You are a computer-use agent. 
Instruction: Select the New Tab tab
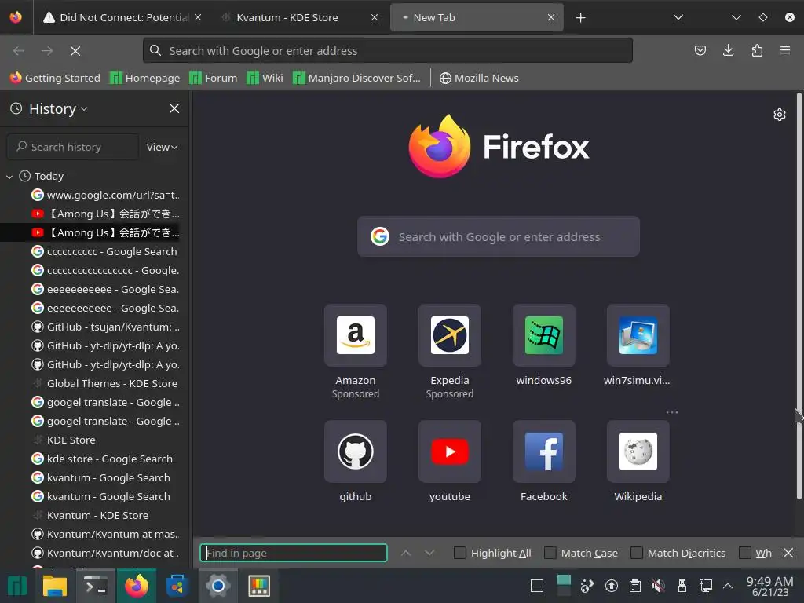477,17
